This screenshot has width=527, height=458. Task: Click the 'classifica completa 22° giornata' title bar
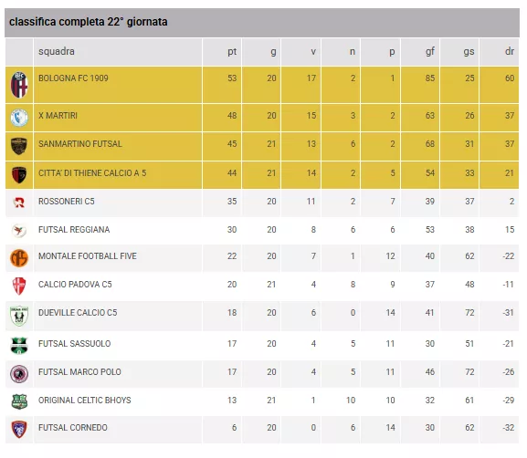coord(262,23)
